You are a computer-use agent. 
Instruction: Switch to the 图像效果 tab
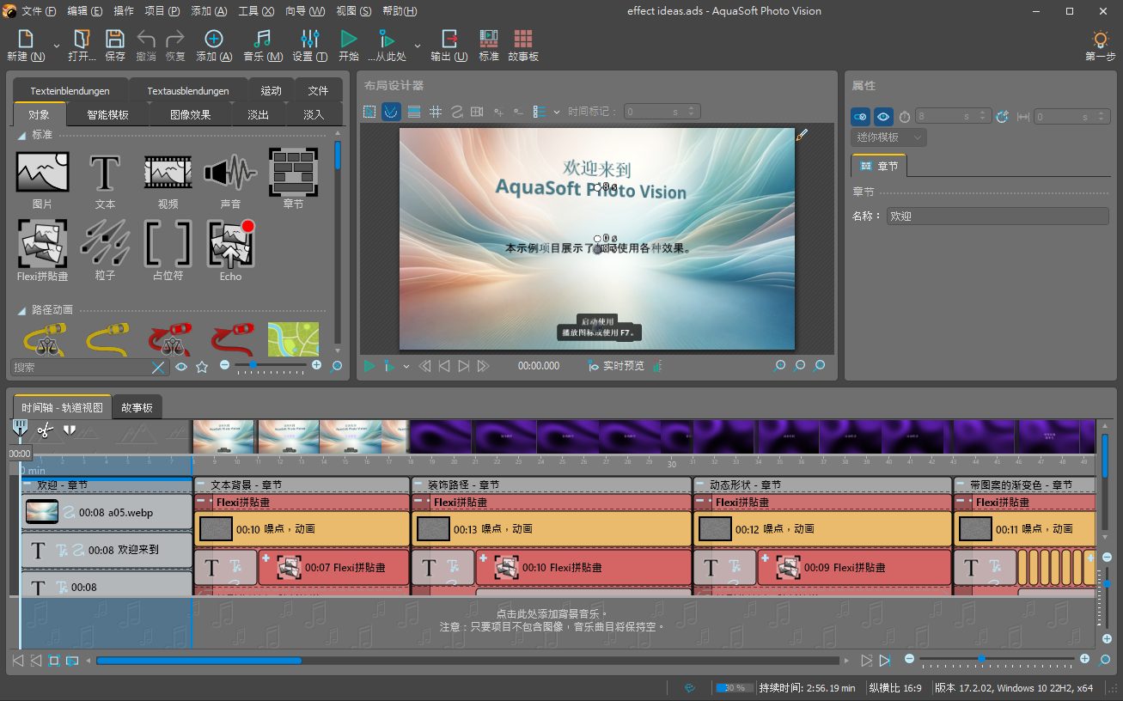(x=190, y=114)
